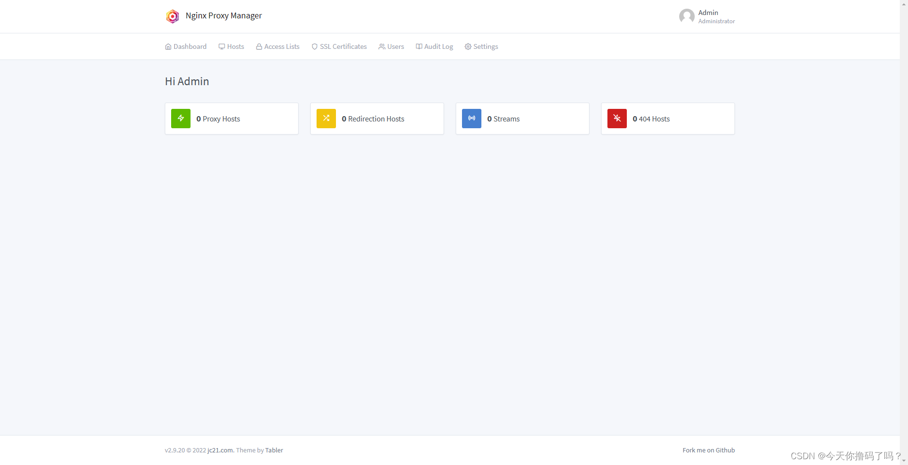The width and height of the screenshot is (908, 465).
Task: Select the yellow lightning Proxy Hosts icon
Action: point(180,118)
